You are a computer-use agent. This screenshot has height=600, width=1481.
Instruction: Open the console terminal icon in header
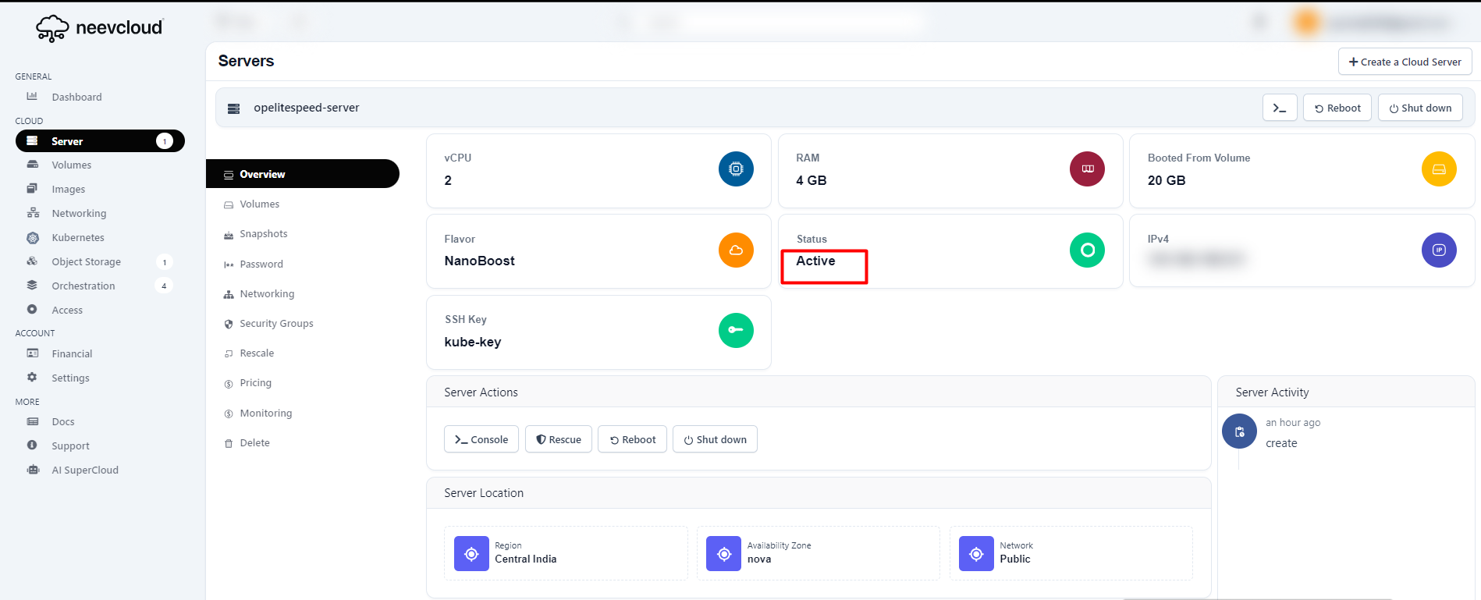tap(1279, 108)
